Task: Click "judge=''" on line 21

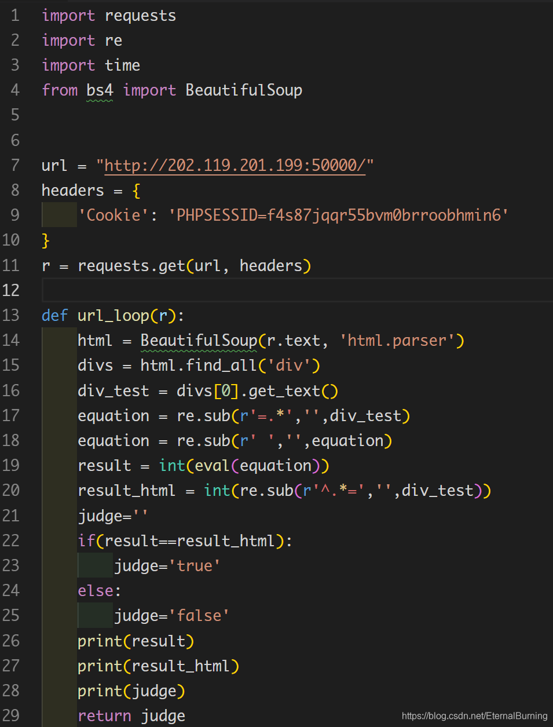Action: pyautogui.click(x=113, y=516)
